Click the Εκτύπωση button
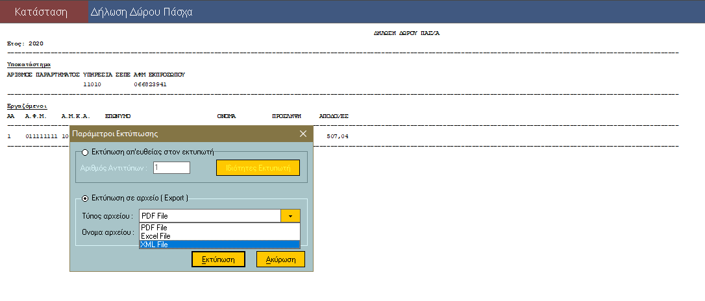This screenshot has width=705, height=301. 219,259
